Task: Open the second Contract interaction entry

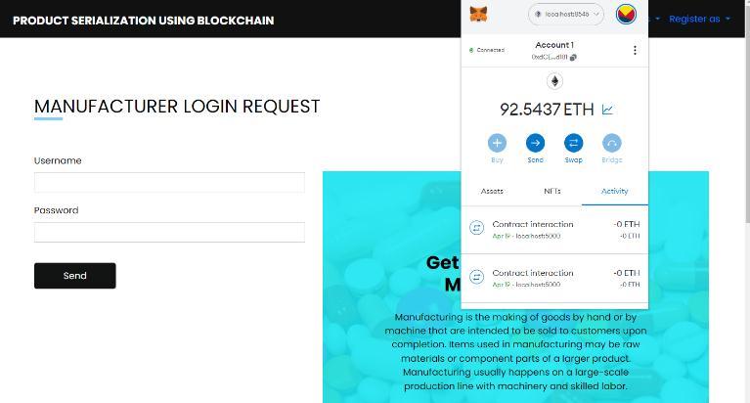Action: (554, 278)
